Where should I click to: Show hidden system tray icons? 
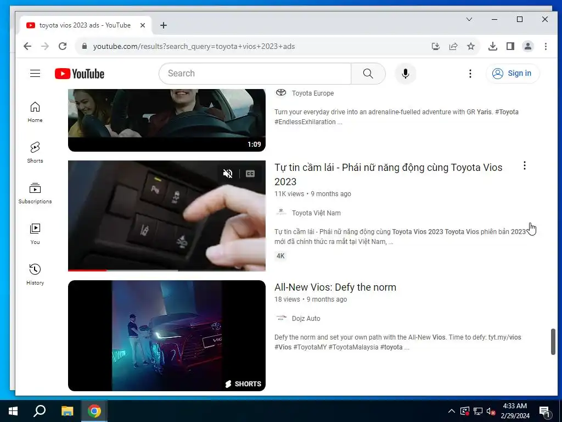coord(452,411)
